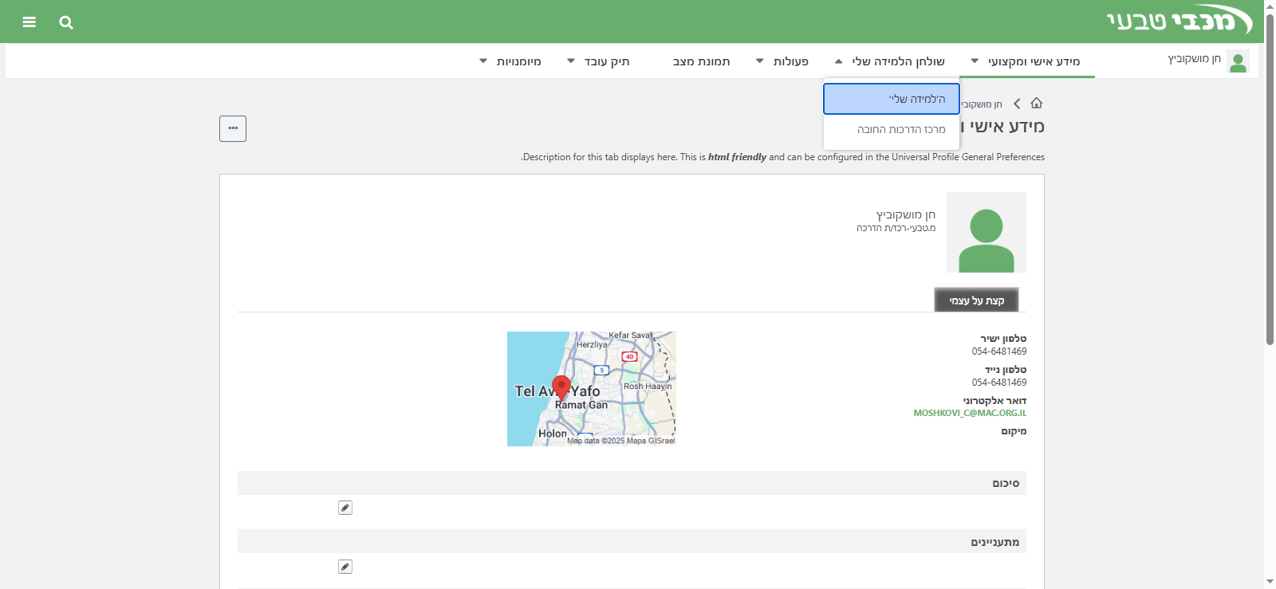
Task: Expand the מיומנויות dropdown menu
Action: pyautogui.click(x=510, y=61)
